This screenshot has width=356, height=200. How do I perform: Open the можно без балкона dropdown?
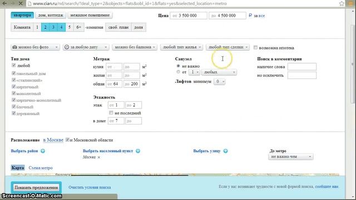tap(135, 47)
